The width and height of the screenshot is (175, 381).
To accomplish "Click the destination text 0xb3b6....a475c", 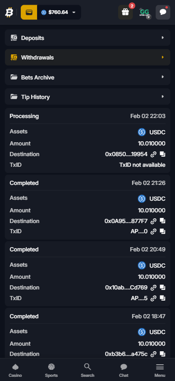I will point(126,354).
